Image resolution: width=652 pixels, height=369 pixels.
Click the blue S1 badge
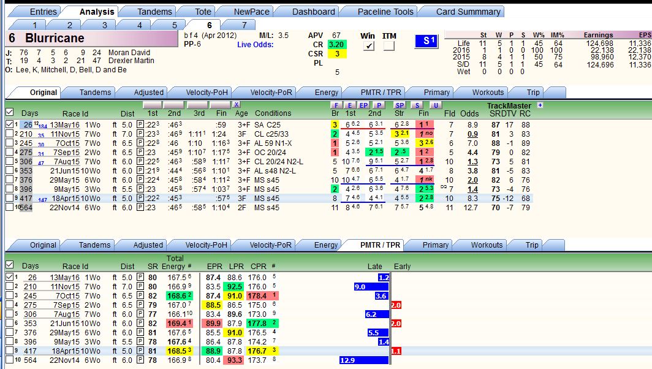[426, 41]
